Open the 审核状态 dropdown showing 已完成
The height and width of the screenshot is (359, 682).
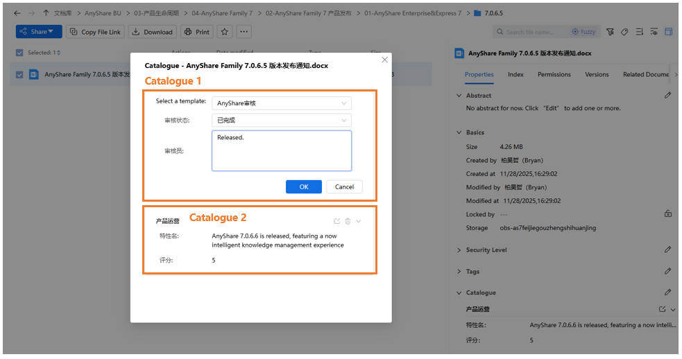point(281,121)
